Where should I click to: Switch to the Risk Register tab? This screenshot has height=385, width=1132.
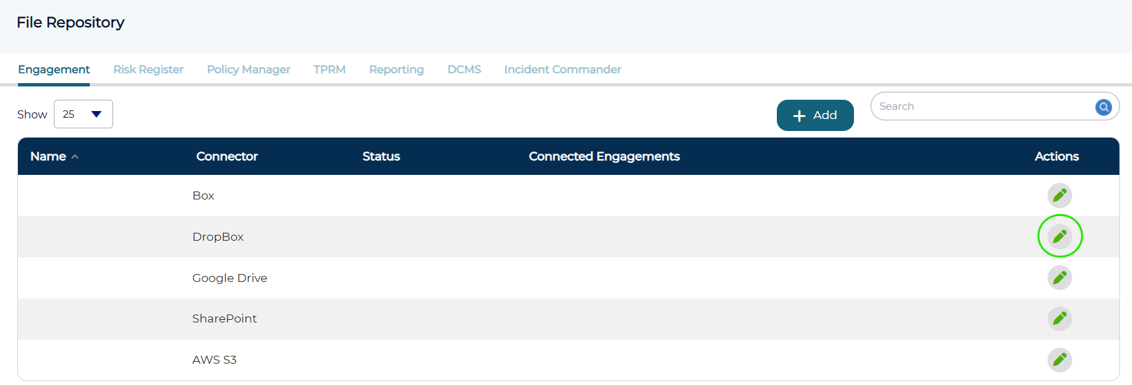point(148,69)
